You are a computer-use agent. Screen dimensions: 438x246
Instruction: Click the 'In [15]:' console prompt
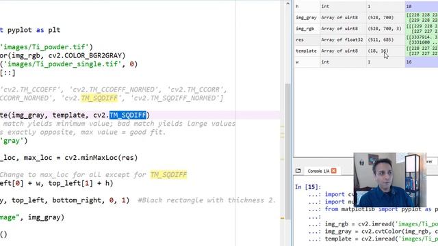coord(308,187)
